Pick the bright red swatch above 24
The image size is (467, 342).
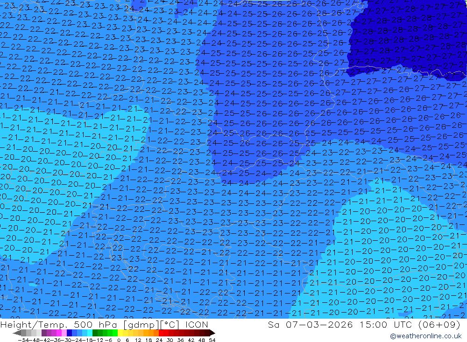pyautogui.click(x=161, y=333)
